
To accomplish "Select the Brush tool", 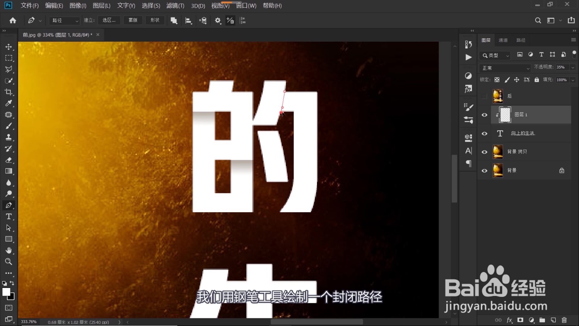I will pos(9,126).
